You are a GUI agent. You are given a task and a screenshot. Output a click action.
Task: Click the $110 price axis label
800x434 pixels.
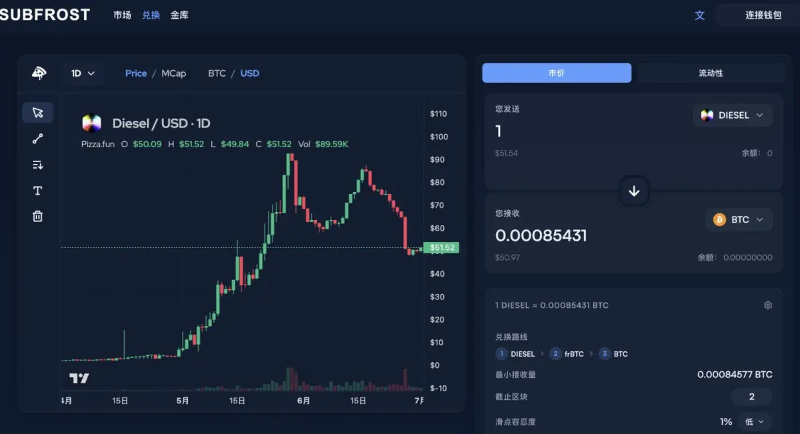(x=438, y=114)
